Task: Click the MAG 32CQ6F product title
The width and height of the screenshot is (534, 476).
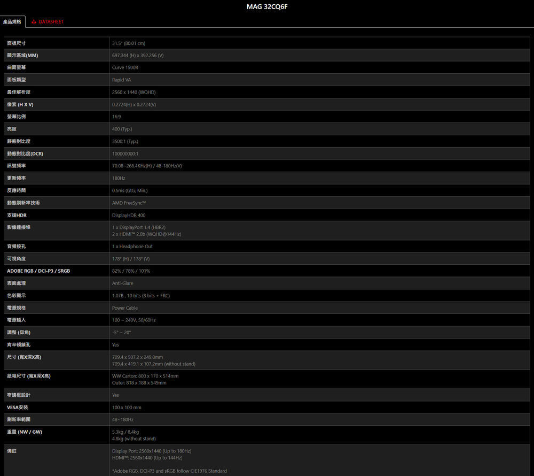Action: coord(267,7)
